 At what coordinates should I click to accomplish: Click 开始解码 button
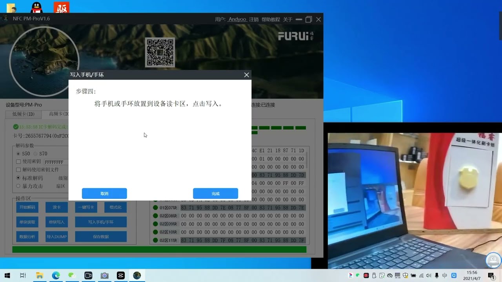coord(27,207)
